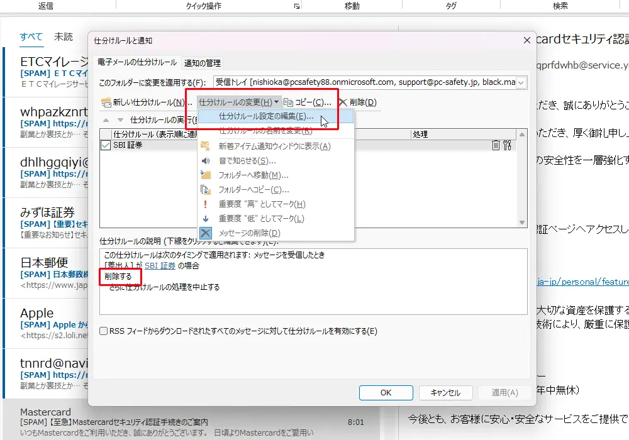Image resolution: width=629 pixels, height=440 pixels.
Task: Select フォルダーへコピー(C)... menu item
Action: [x=276, y=190]
